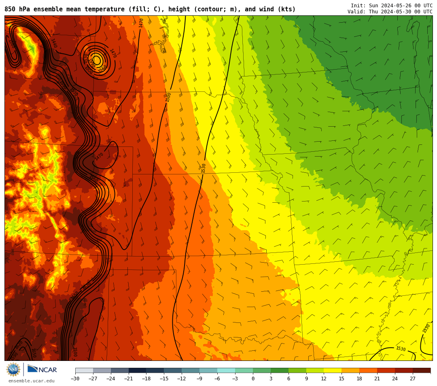Pick the -15 to -12 colorbar segment
This screenshot has height=386, width=437.
pyautogui.click(x=173, y=370)
